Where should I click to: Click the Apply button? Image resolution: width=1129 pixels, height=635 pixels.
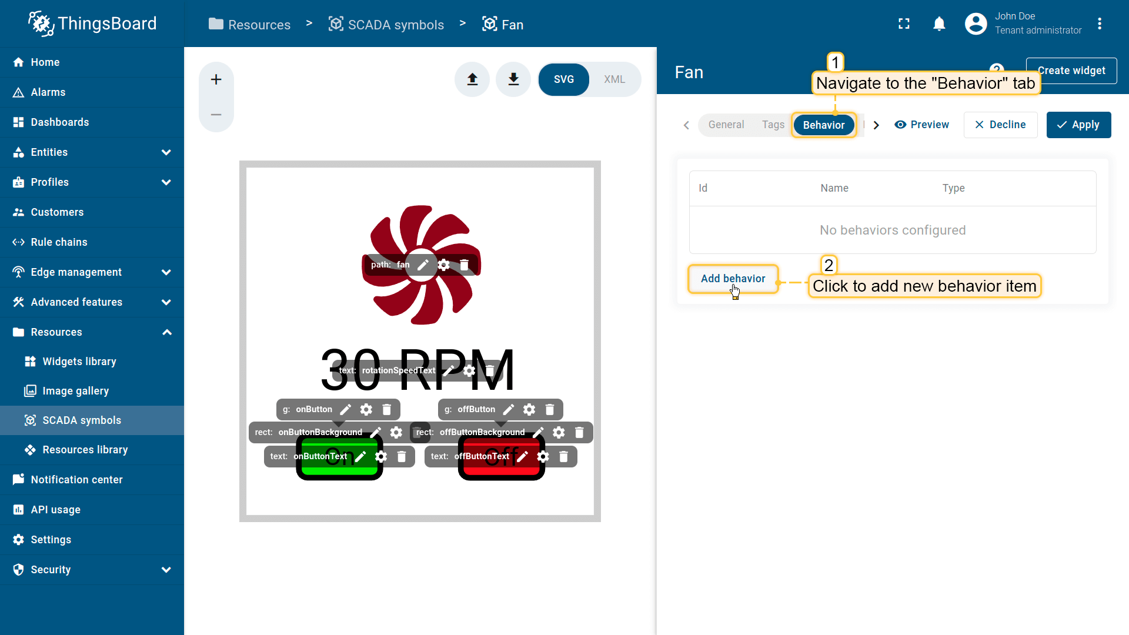click(x=1078, y=125)
